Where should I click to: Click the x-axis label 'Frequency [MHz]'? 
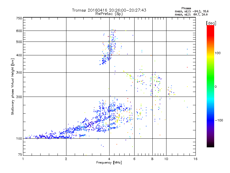pyautogui.click(x=109, y=163)
